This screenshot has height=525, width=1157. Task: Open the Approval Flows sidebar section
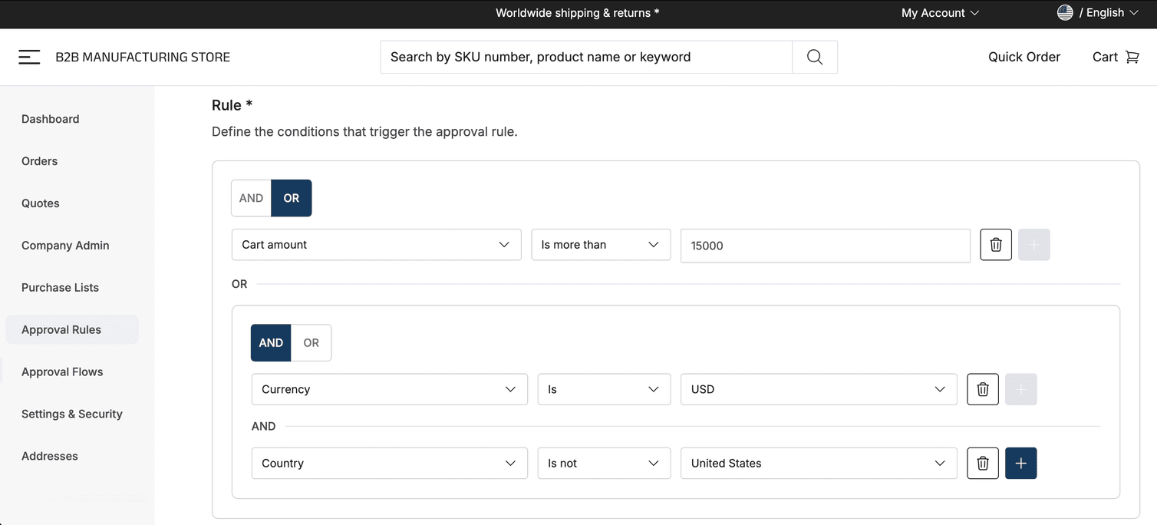pos(62,371)
